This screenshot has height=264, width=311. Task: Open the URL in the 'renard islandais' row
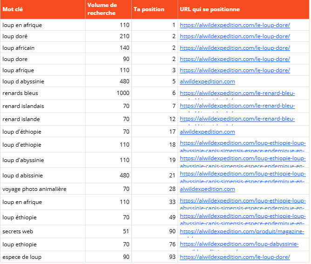click(237, 106)
